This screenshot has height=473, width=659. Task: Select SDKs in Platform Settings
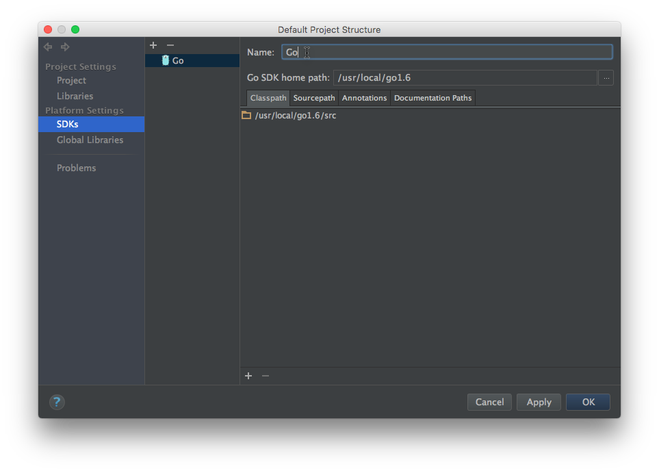click(91, 125)
